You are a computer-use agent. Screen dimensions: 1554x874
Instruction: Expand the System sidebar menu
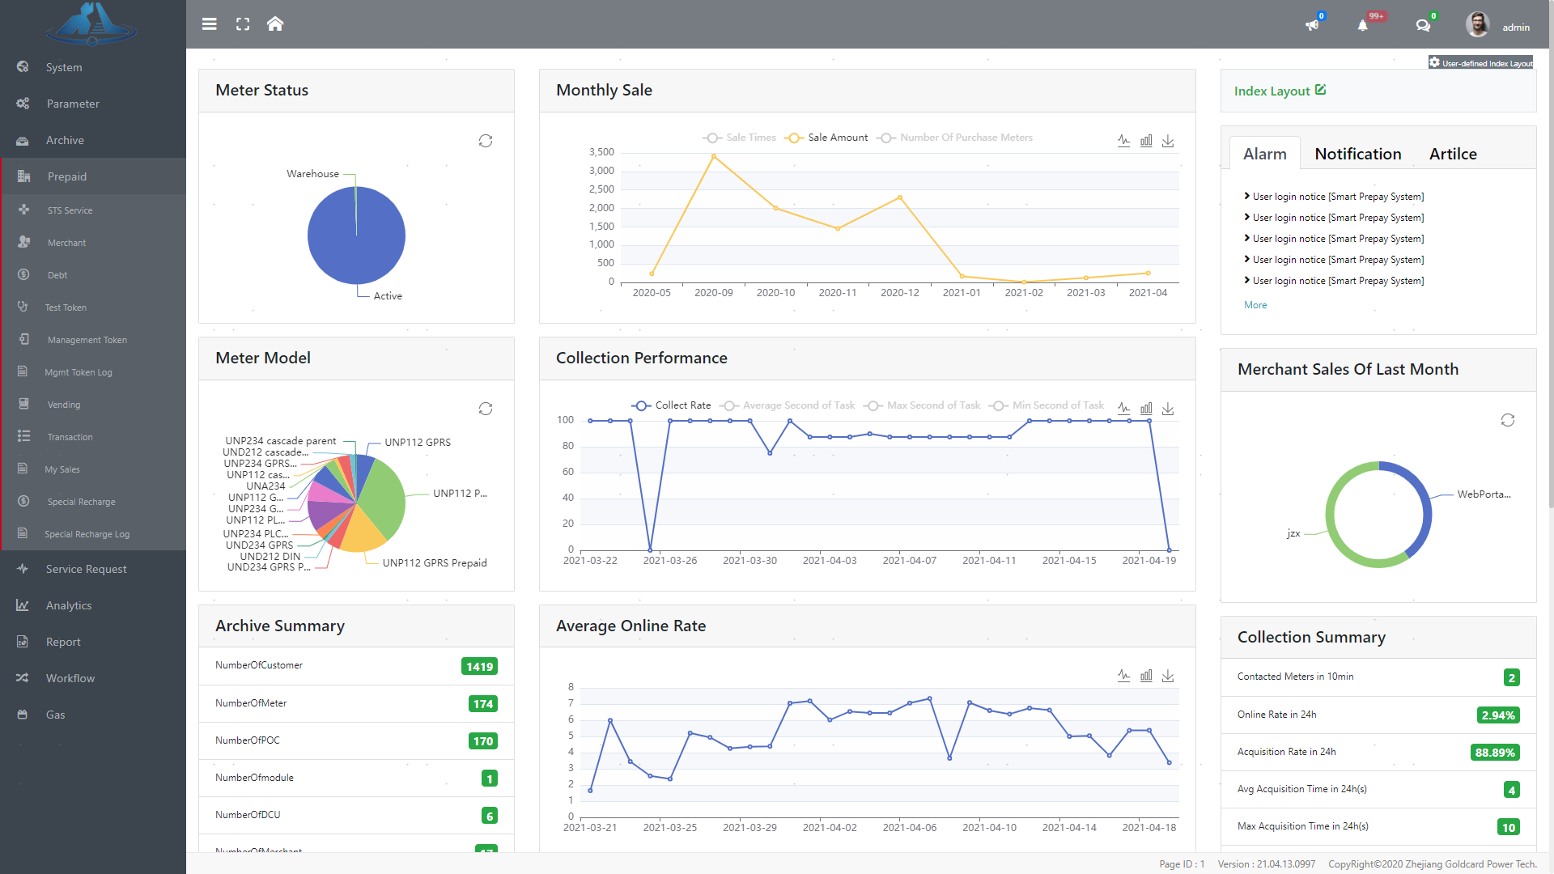(64, 67)
